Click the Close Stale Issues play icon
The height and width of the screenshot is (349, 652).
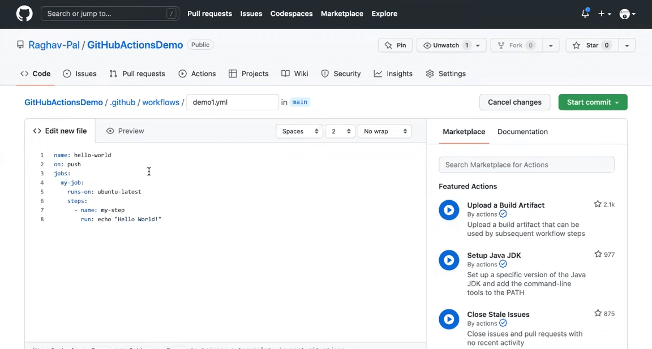(449, 319)
